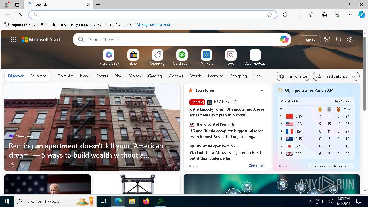Open the Katie Ledecky 13th medal story
The width and height of the screenshot is (368, 207).
tap(227, 112)
